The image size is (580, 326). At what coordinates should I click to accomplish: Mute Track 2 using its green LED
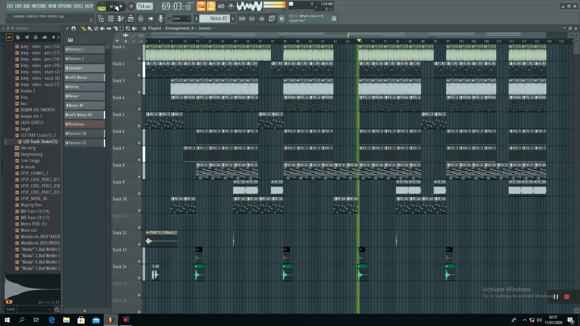coord(139,75)
